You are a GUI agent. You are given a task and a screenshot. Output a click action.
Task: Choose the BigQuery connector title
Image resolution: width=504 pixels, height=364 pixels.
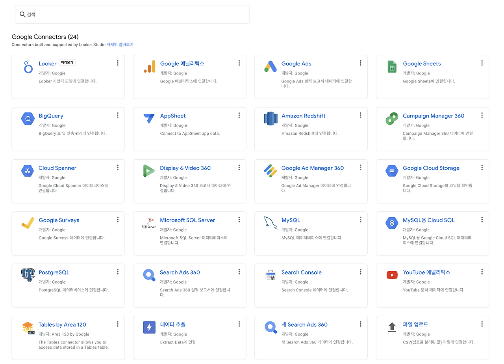point(51,116)
